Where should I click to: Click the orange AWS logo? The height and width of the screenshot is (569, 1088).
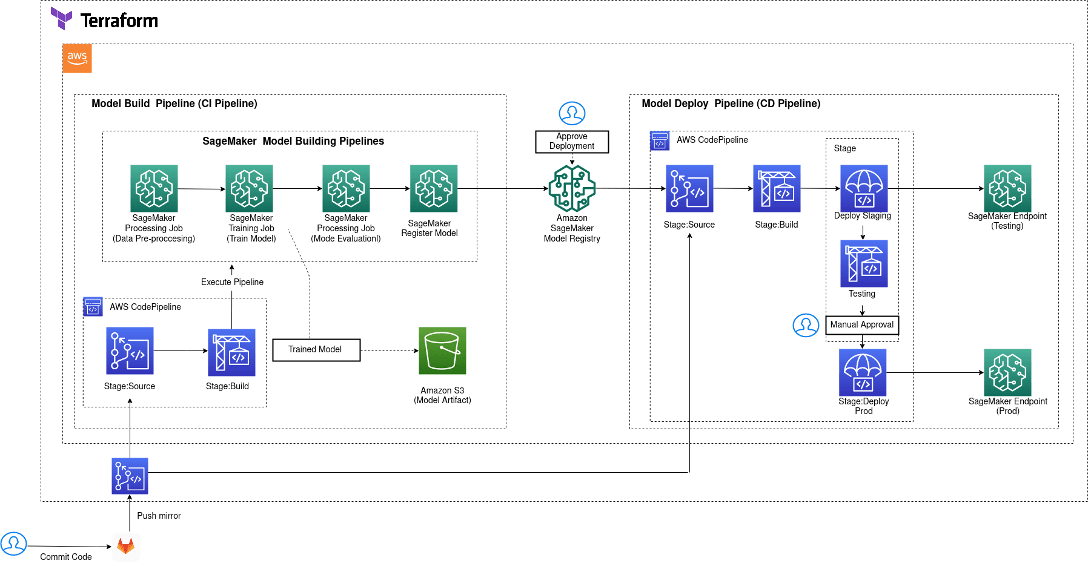point(77,58)
